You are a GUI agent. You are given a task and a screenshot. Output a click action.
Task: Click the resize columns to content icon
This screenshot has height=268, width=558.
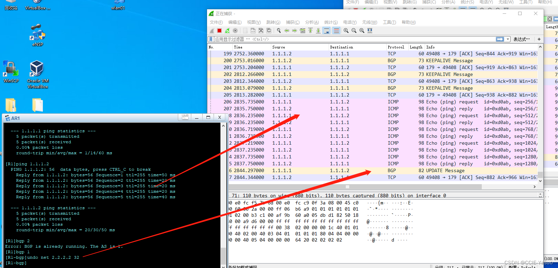(370, 31)
